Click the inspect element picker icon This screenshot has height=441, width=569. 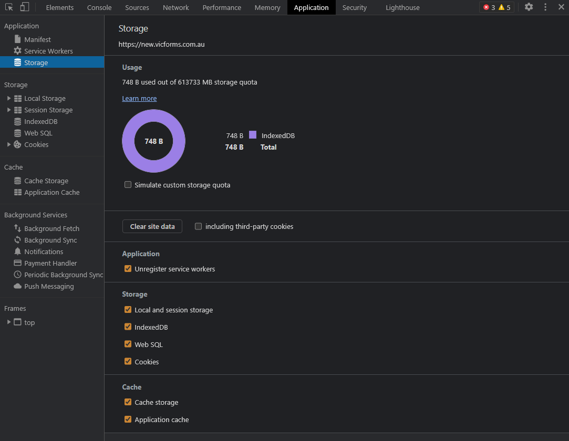[9, 7]
